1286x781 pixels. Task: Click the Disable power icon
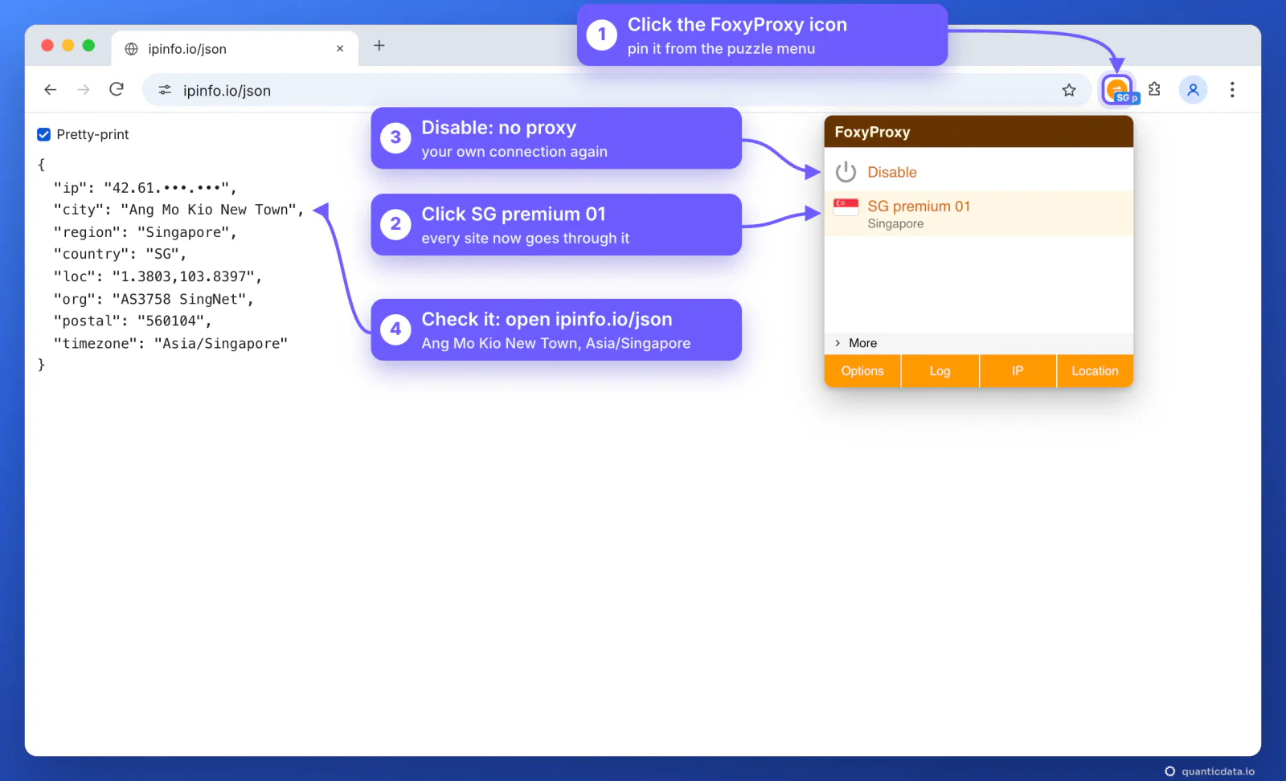[846, 172]
